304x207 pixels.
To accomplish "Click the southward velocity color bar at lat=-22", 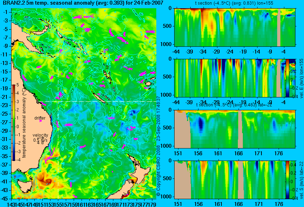I will (x=287, y=180).
